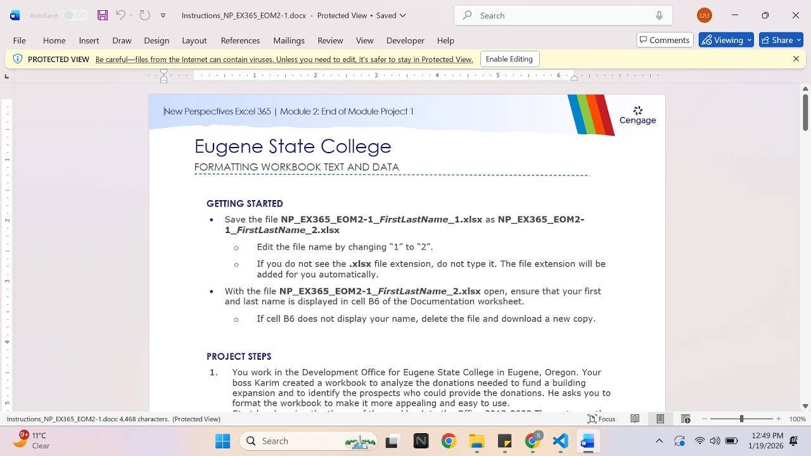811x456 pixels.
Task: Click the zoom out minus icon
Action: point(705,419)
